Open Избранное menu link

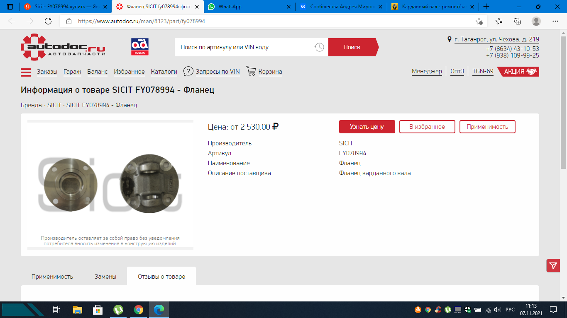(x=130, y=72)
